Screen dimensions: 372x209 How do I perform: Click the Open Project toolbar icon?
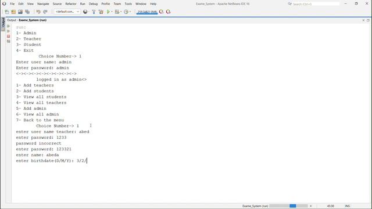[x=20, y=12]
